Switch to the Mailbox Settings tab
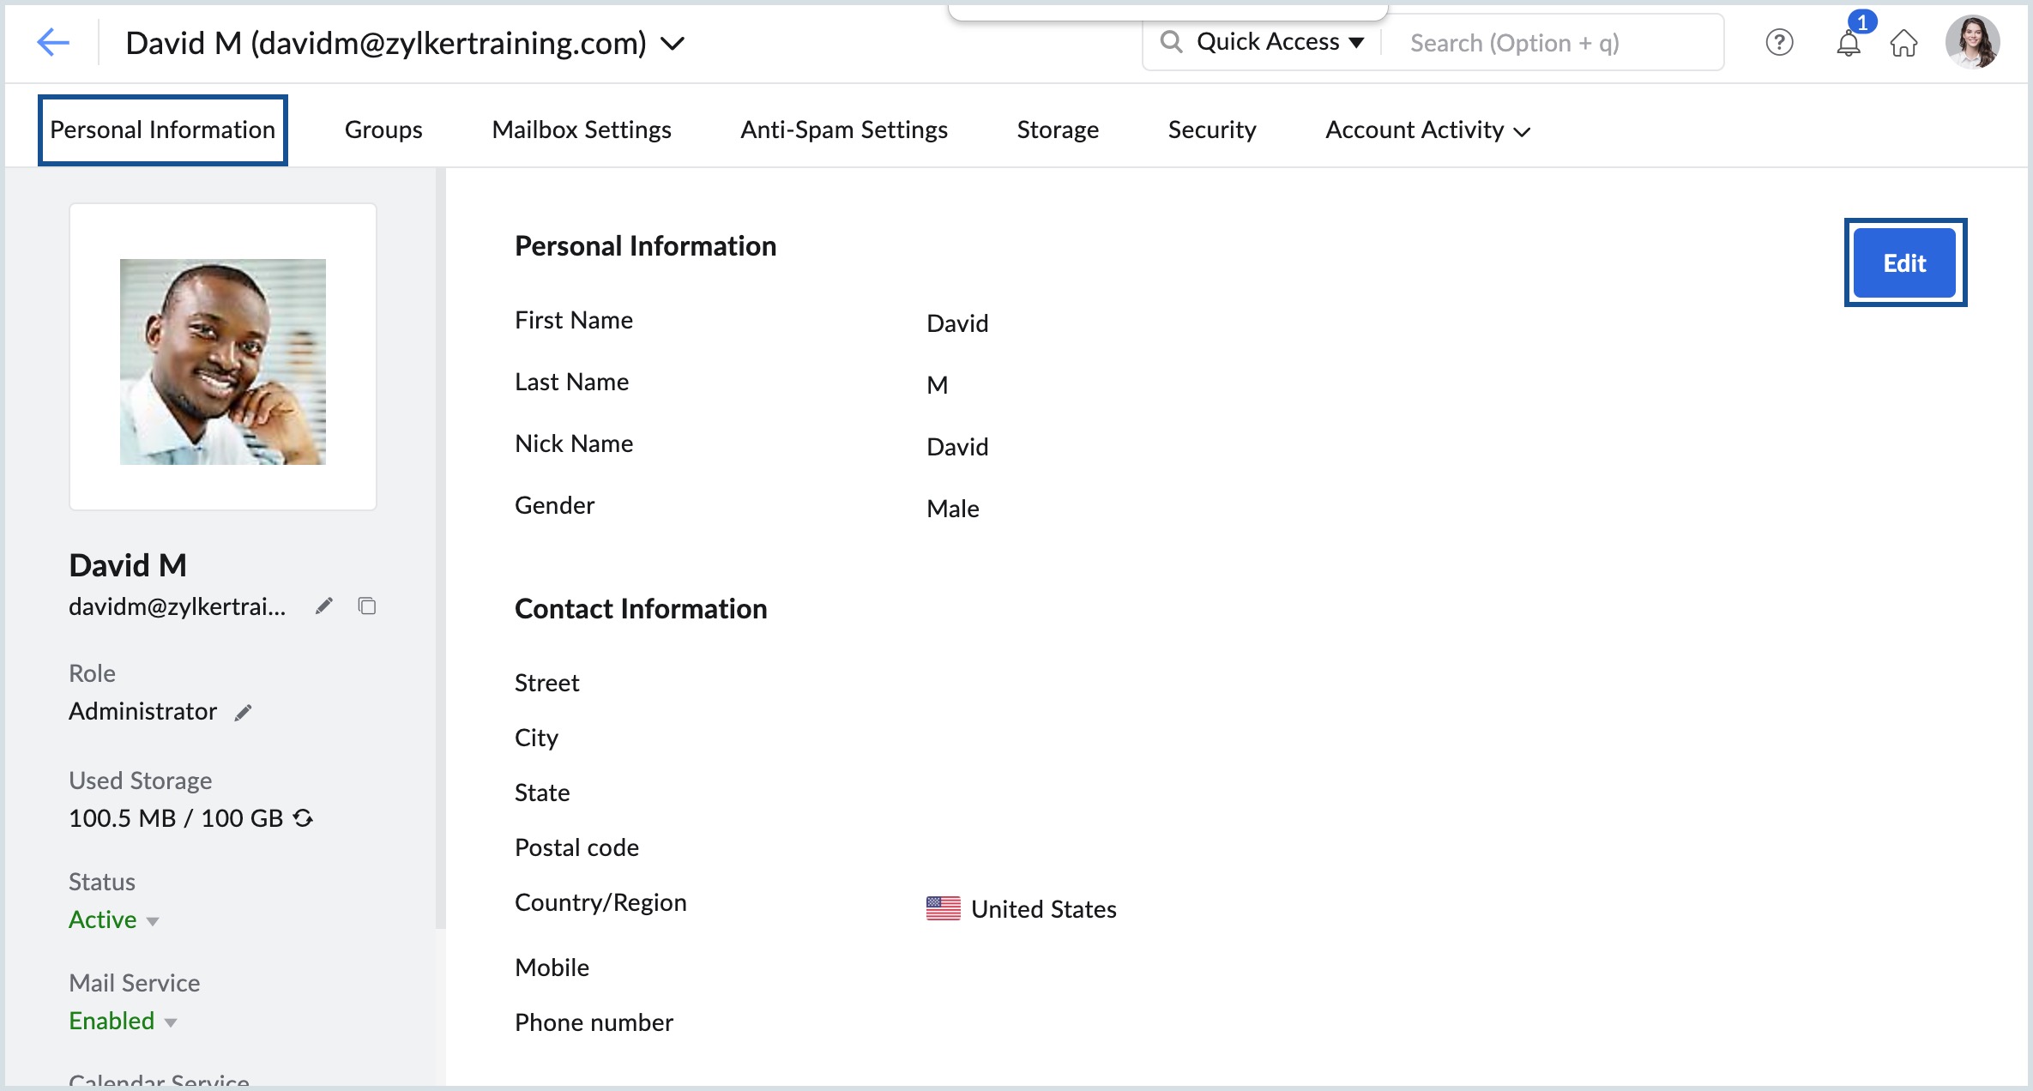Viewport: 2033px width, 1091px height. (x=581, y=130)
